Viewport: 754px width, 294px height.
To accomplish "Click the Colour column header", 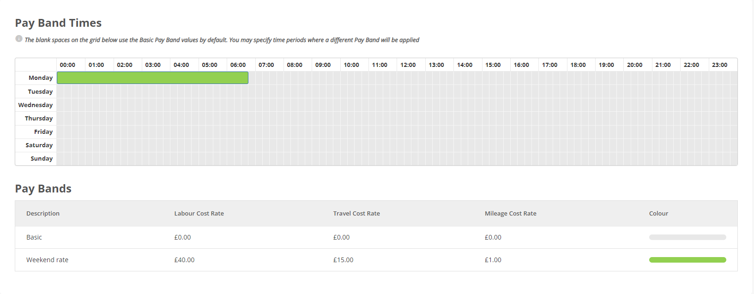I will (658, 213).
